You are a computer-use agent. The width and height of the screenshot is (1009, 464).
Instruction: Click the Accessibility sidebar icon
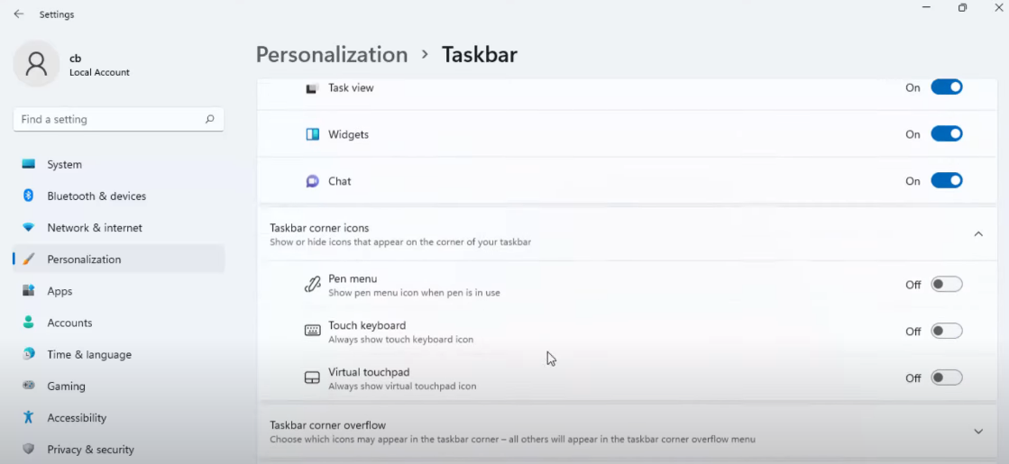point(29,417)
